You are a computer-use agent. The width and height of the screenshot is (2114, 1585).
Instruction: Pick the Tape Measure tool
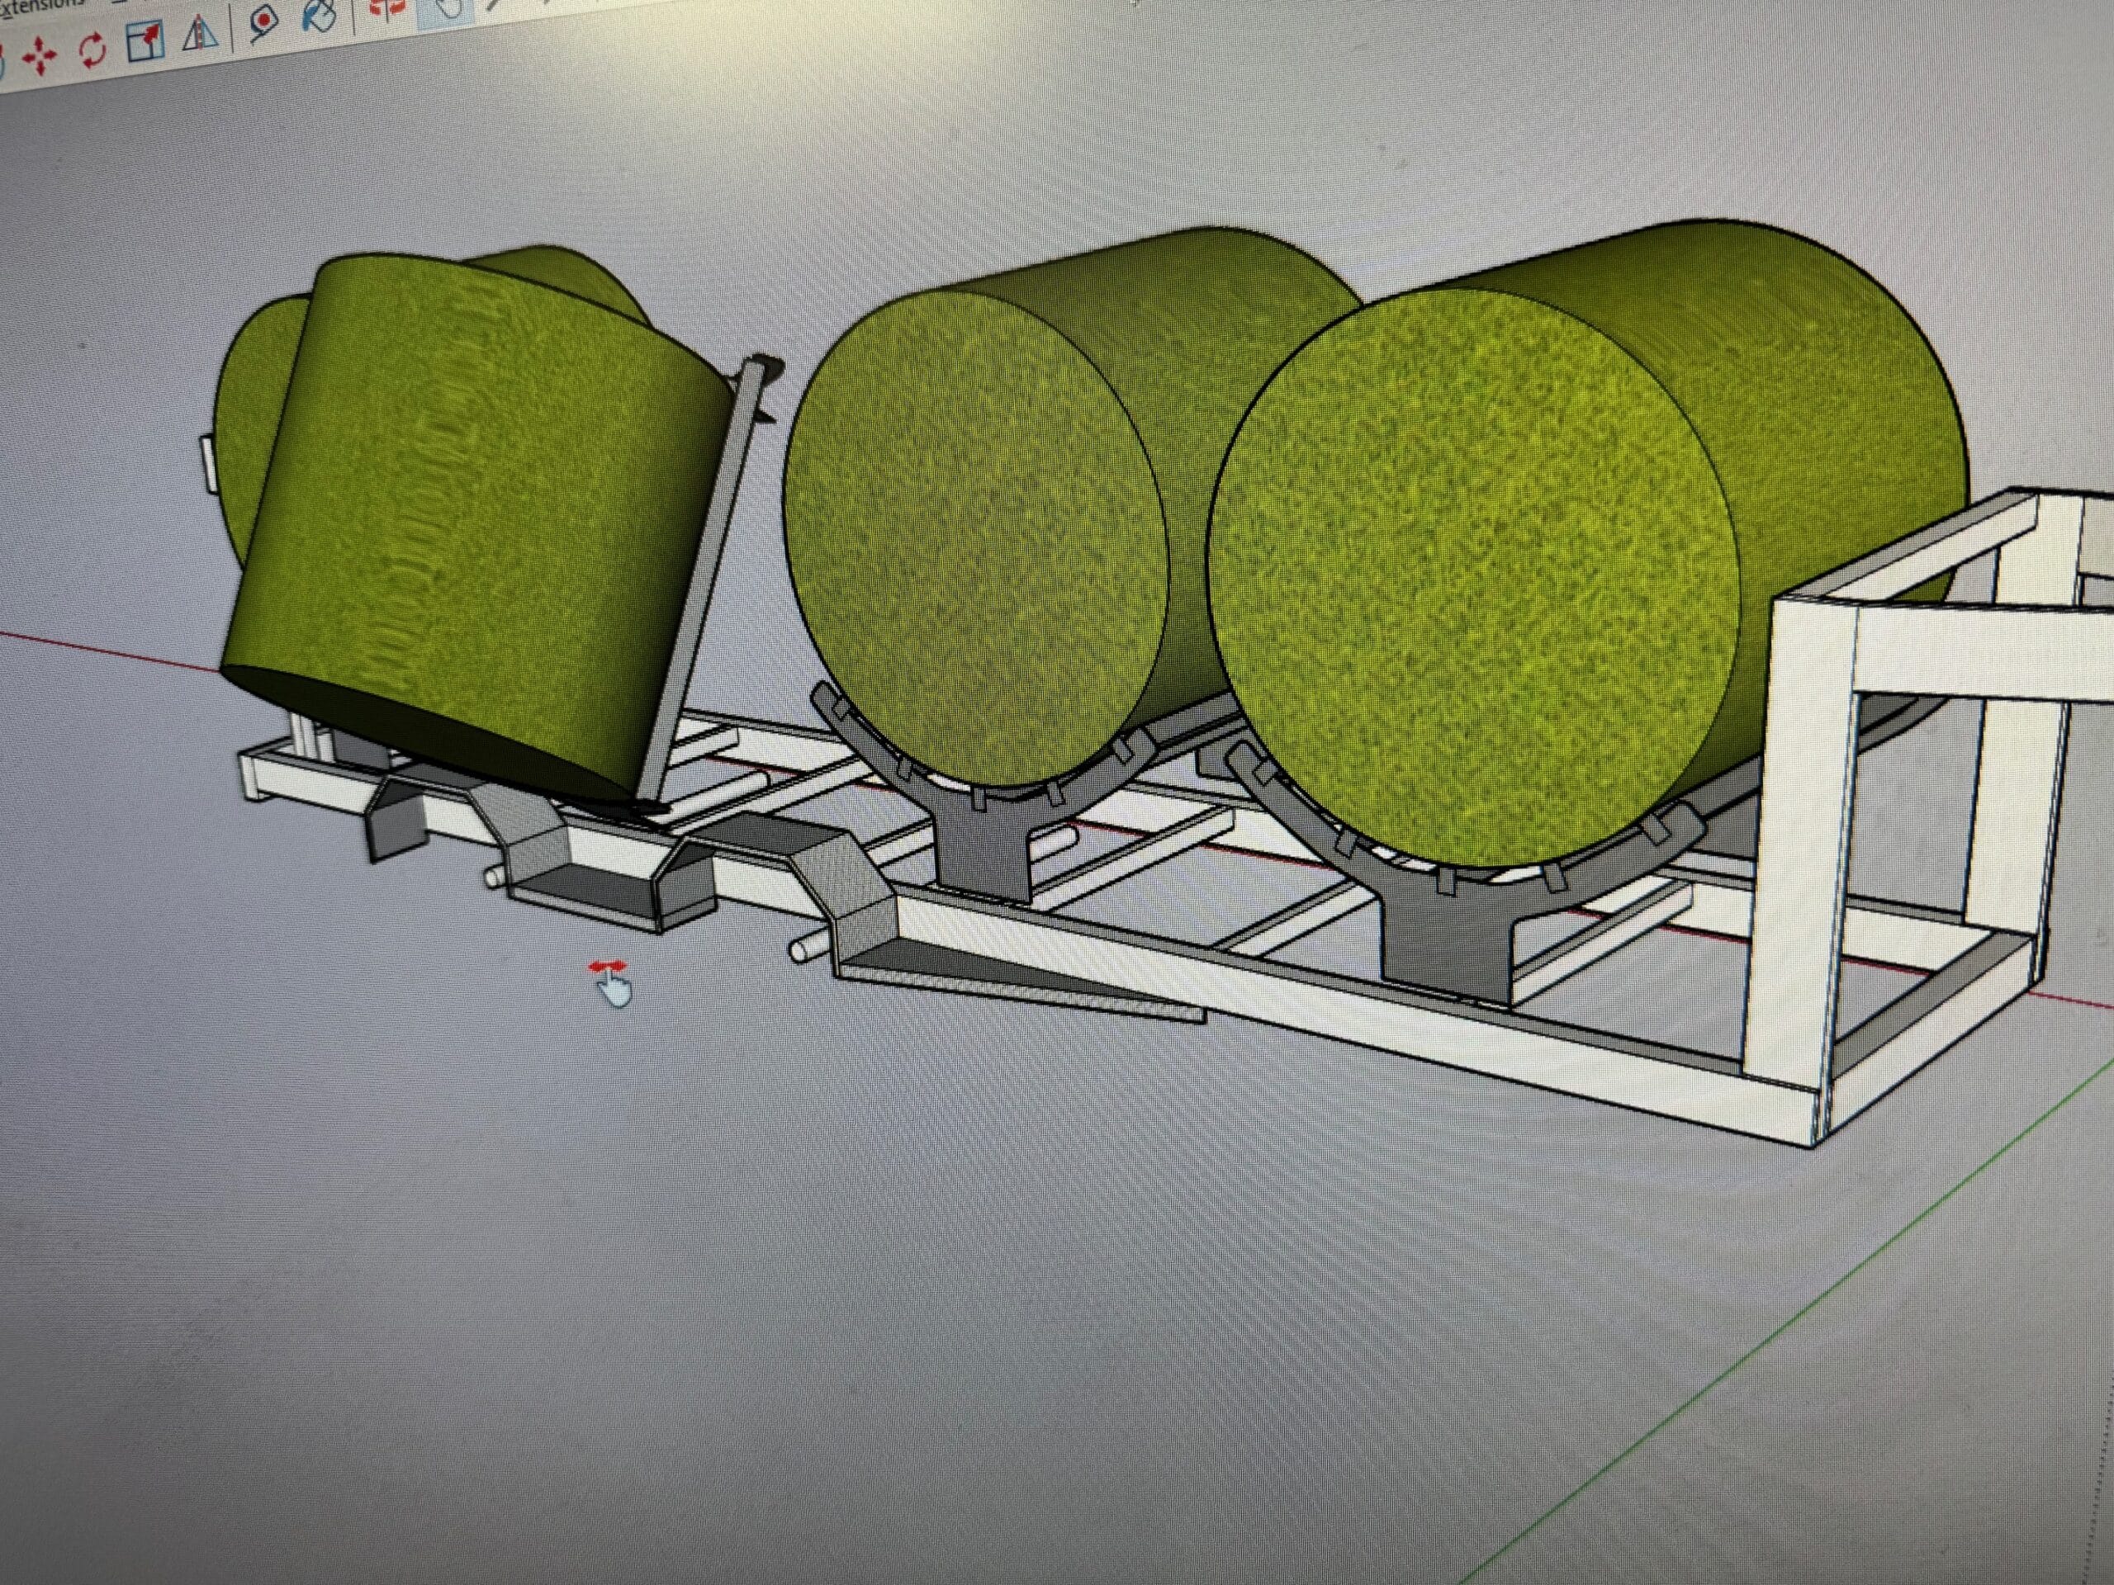point(262,21)
